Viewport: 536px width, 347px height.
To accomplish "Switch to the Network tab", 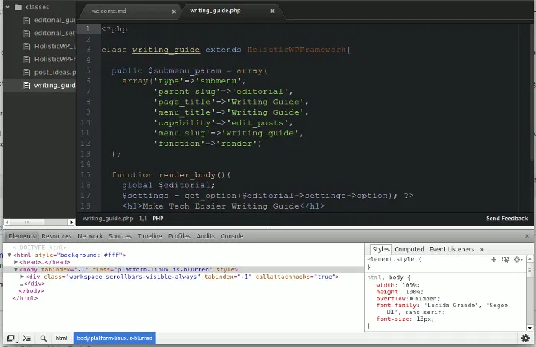I will 90,237.
